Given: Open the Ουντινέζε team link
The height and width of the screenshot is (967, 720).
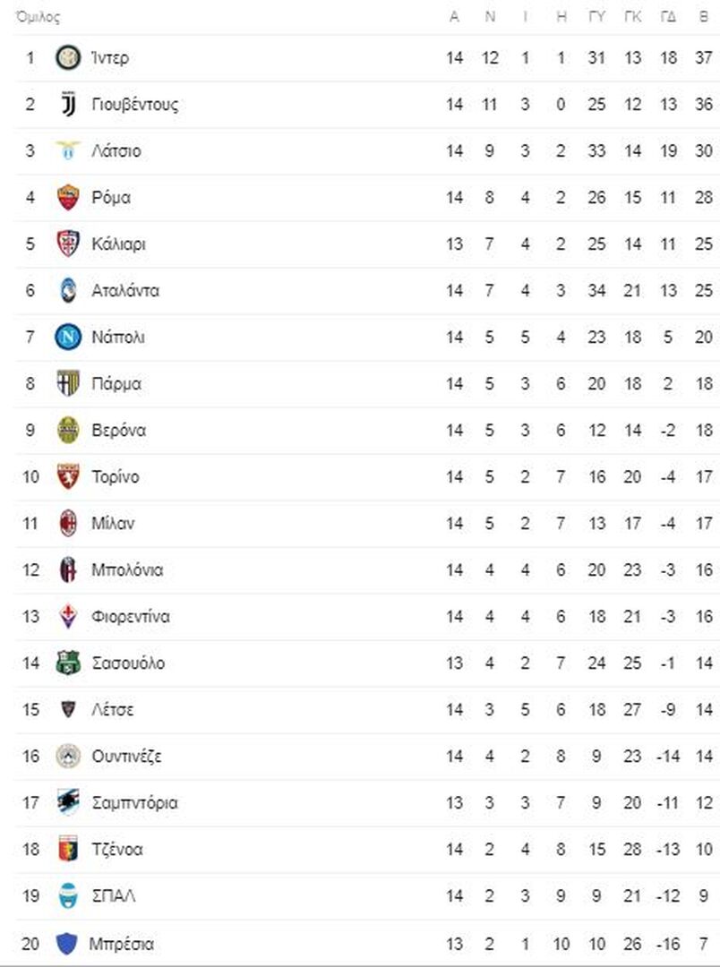Looking at the screenshot, I should [x=126, y=757].
